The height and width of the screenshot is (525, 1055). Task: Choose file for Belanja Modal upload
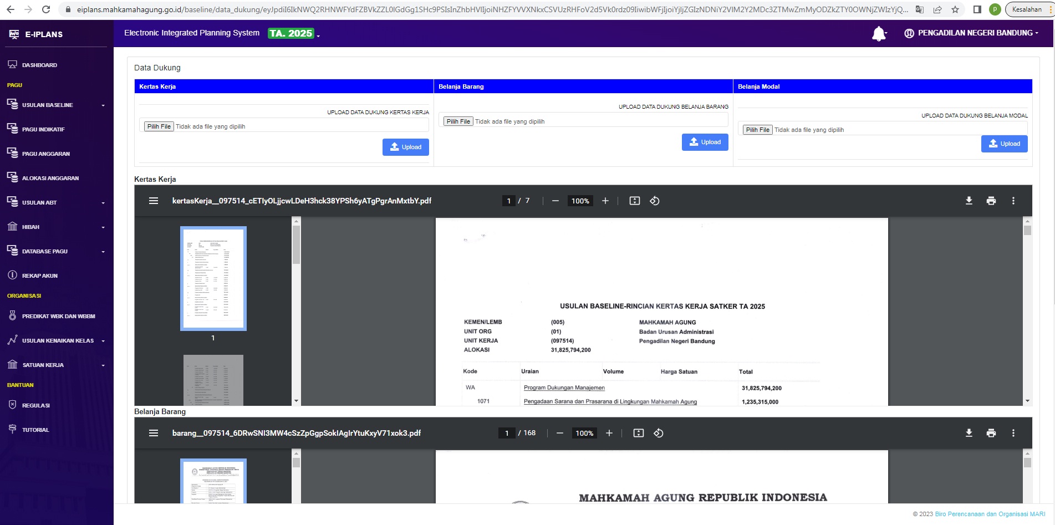(757, 130)
